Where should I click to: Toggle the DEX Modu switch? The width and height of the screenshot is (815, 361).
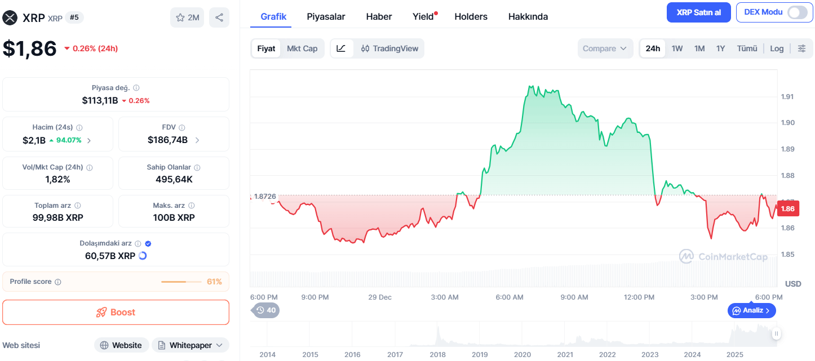click(798, 12)
